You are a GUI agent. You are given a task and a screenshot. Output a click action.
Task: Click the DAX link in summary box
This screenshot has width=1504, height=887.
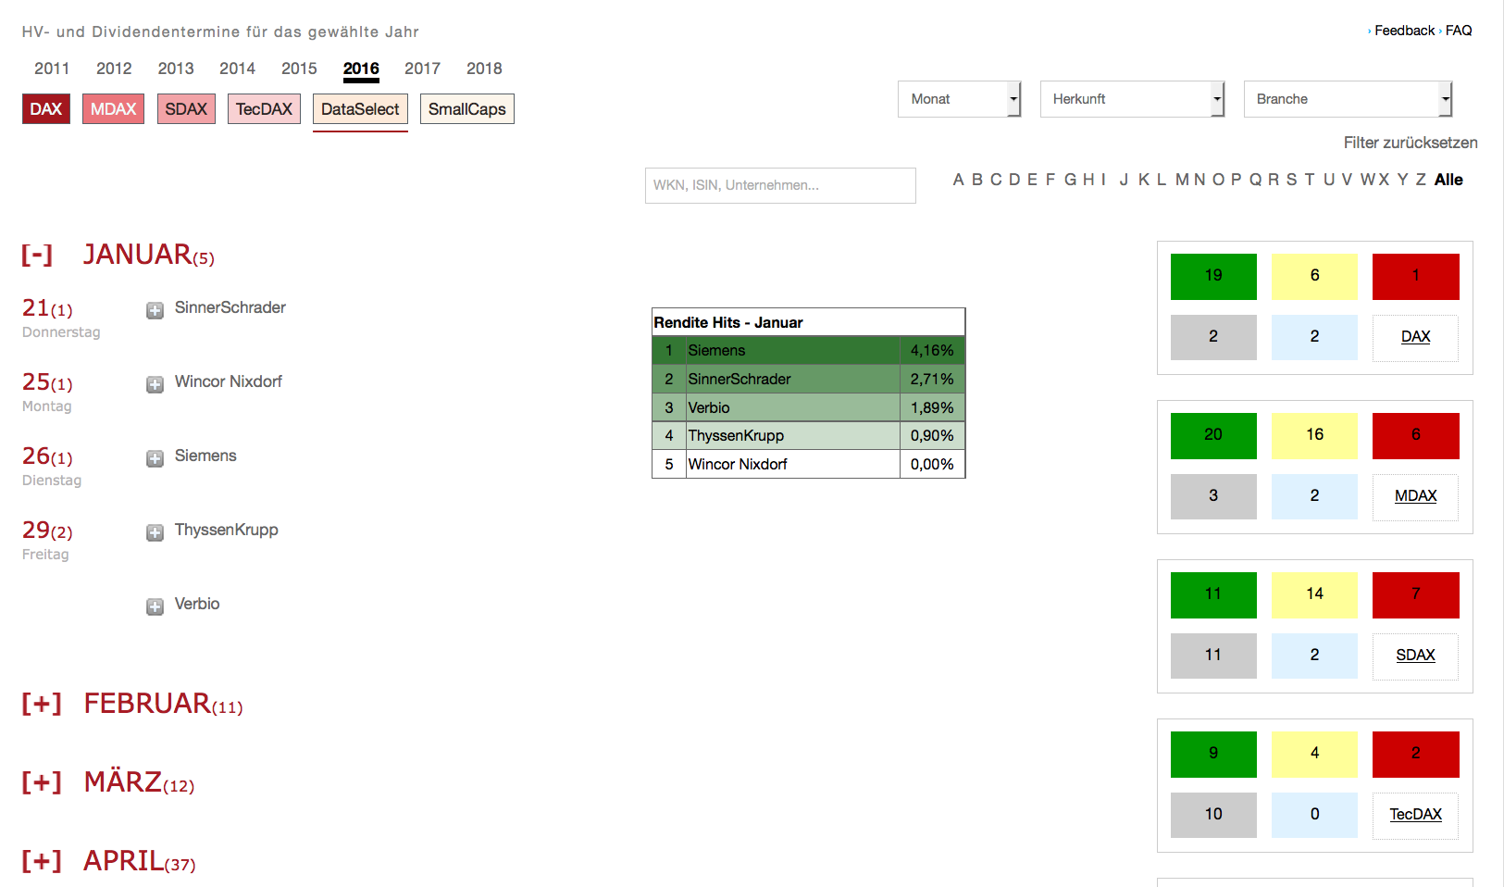[x=1415, y=337]
